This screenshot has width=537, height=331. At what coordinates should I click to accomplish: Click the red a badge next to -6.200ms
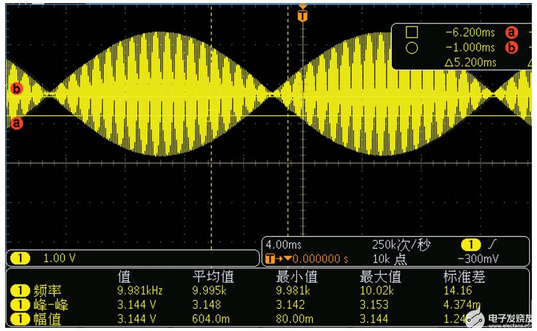[511, 33]
